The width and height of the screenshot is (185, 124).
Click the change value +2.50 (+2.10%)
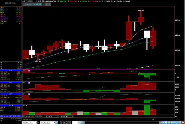[x=122, y=1]
